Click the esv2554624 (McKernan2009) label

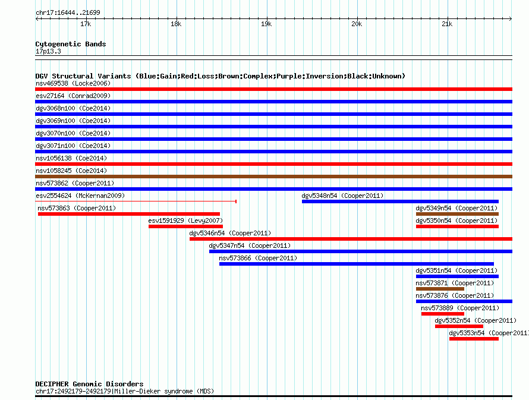80,196
